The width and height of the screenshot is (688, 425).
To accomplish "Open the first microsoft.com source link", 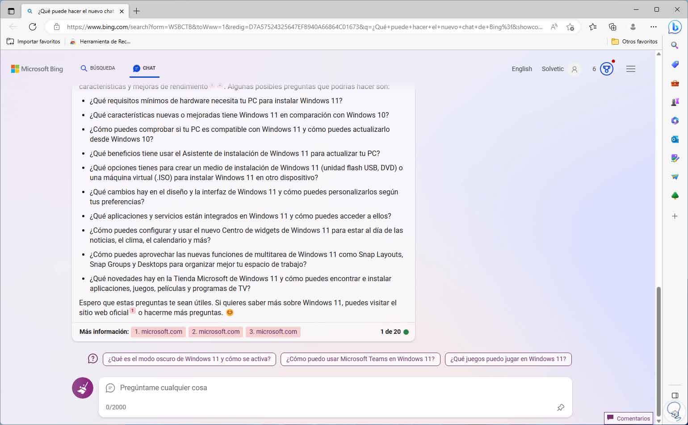I will tap(158, 332).
